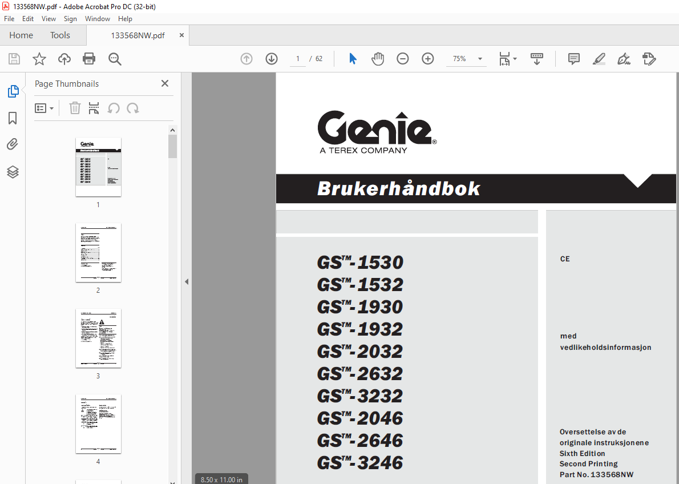Delete selected page trash icon
The width and height of the screenshot is (679, 484).
[x=75, y=108]
